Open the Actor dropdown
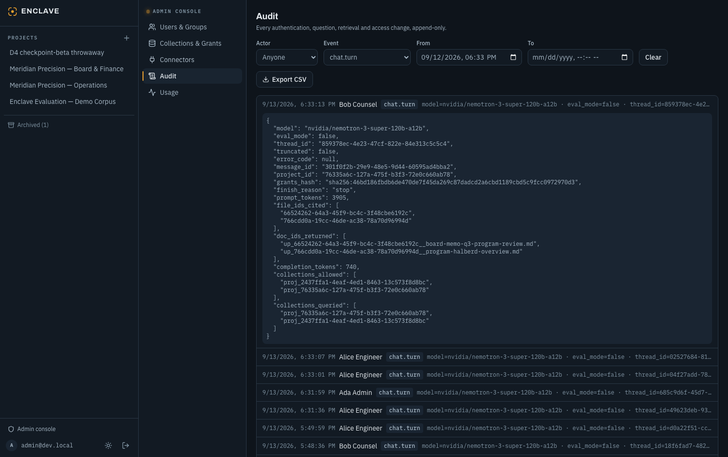This screenshot has height=457, width=728. (287, 57)
